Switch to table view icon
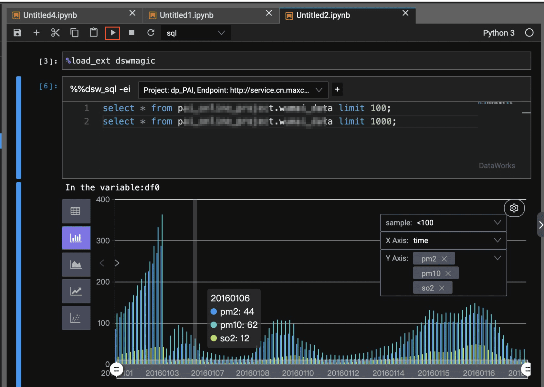The image size is (544, 387). 76,211
